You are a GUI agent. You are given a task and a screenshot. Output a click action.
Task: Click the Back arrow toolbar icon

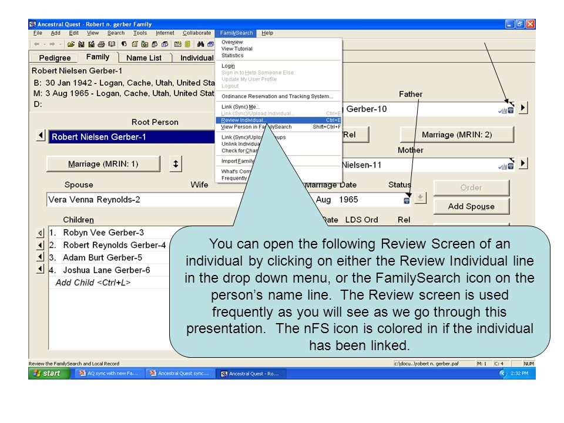pyautogui.click(x=36, y=44)
